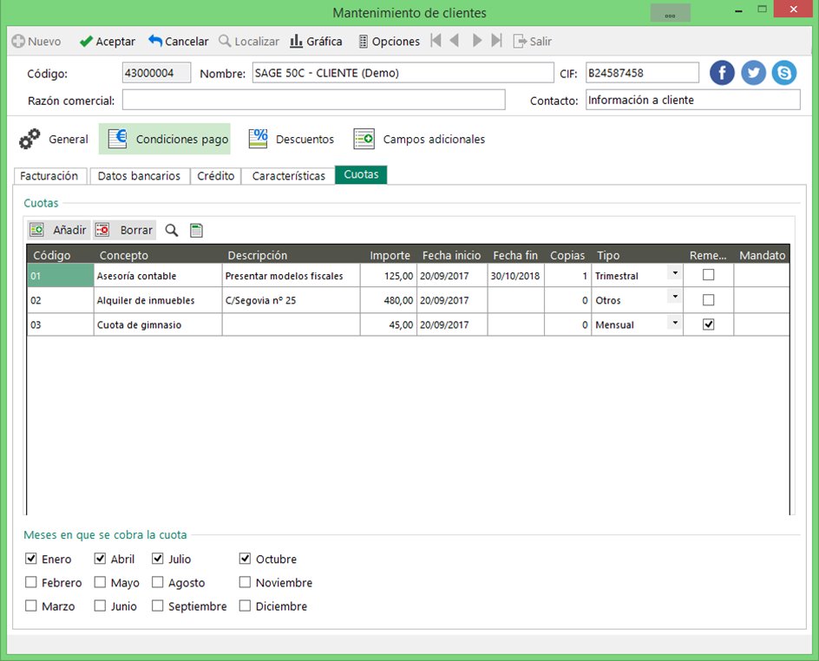Switch to the Características tab
This screenshot has width=819, height=661.
pyautogui.click(x=288, y=176)
